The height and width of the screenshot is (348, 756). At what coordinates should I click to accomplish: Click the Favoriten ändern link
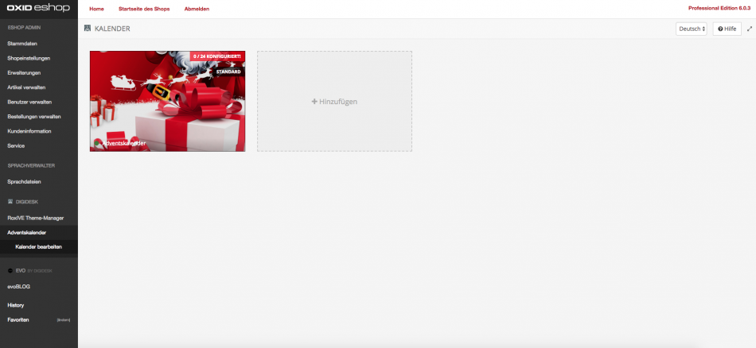click(63, 320)
